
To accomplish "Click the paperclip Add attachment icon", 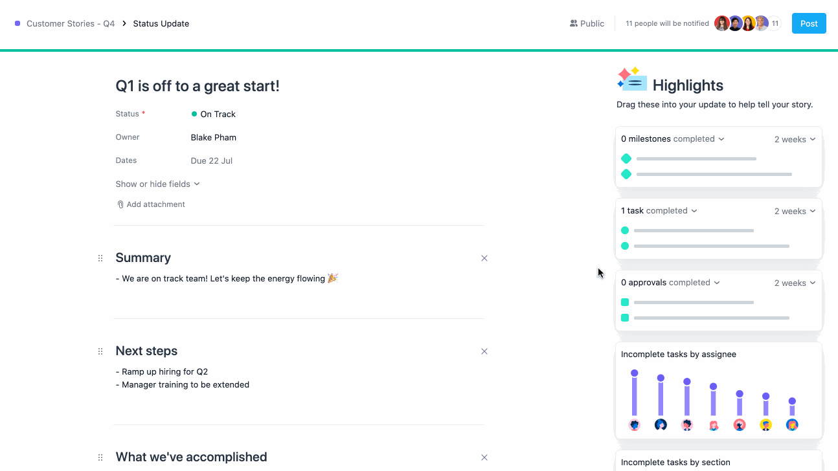I will click(120, 204).
